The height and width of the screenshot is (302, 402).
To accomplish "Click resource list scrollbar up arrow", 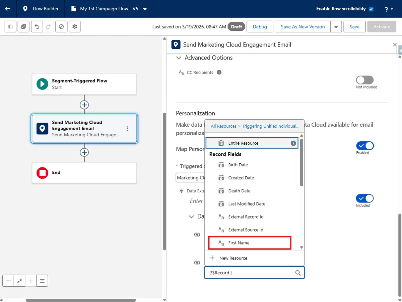I will 302,136.
